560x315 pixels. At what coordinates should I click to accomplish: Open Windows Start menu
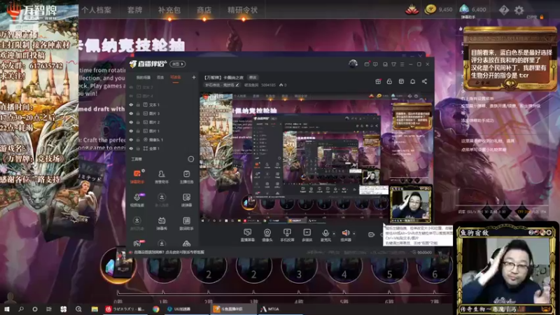[6, 309]
